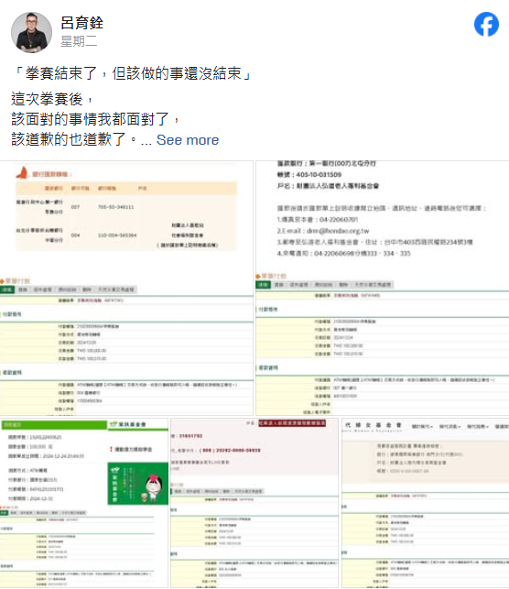
Task: Open the Facebook logo icon
Action: click(x=486, y=25)
